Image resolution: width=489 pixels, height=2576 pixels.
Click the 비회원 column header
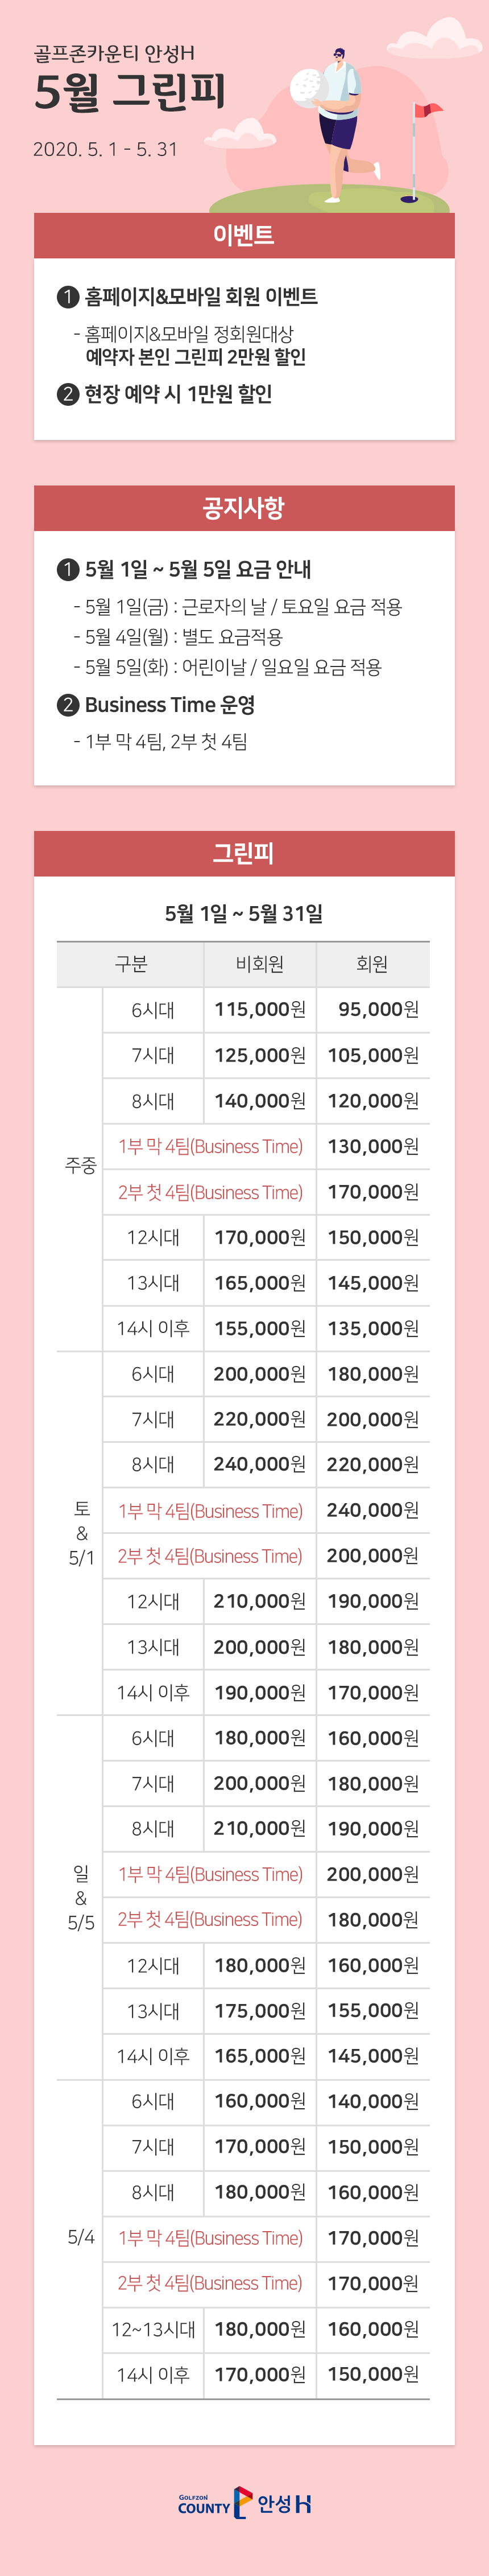point(260,964)
